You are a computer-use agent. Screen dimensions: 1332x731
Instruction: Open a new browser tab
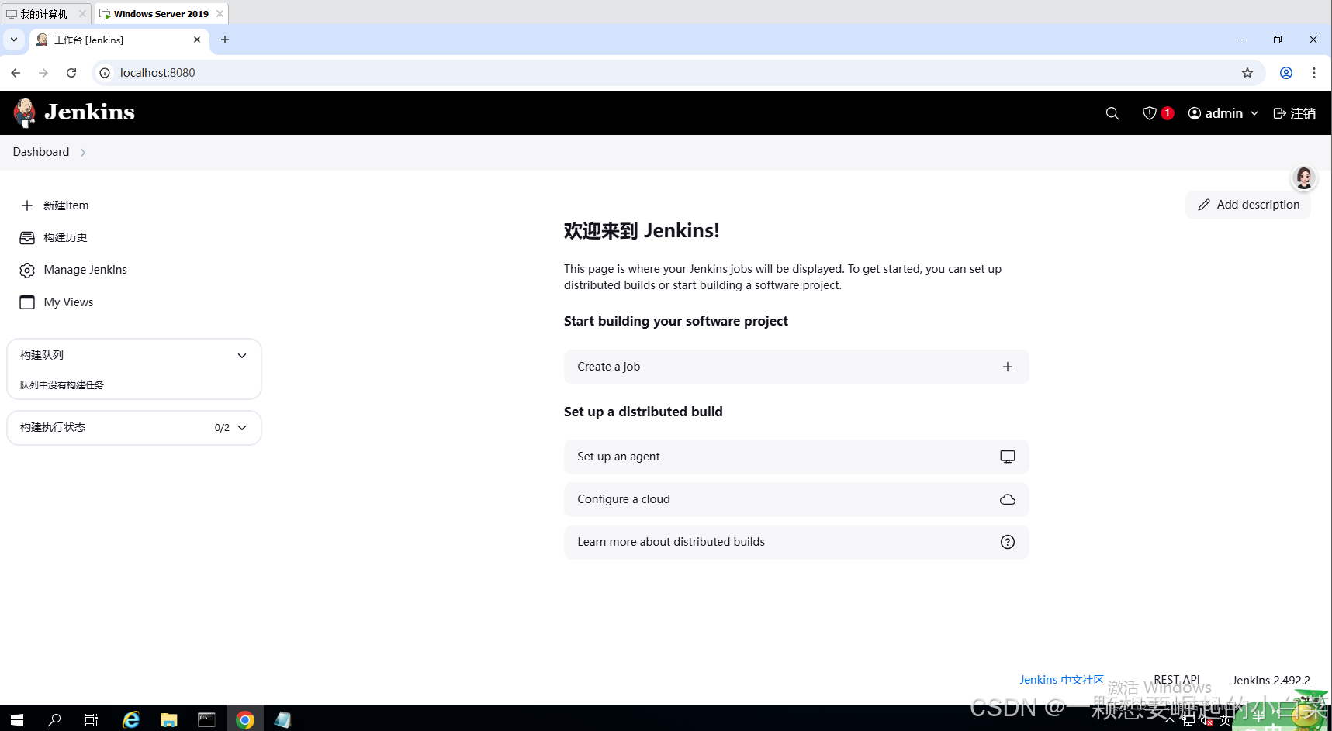[225, 40]
